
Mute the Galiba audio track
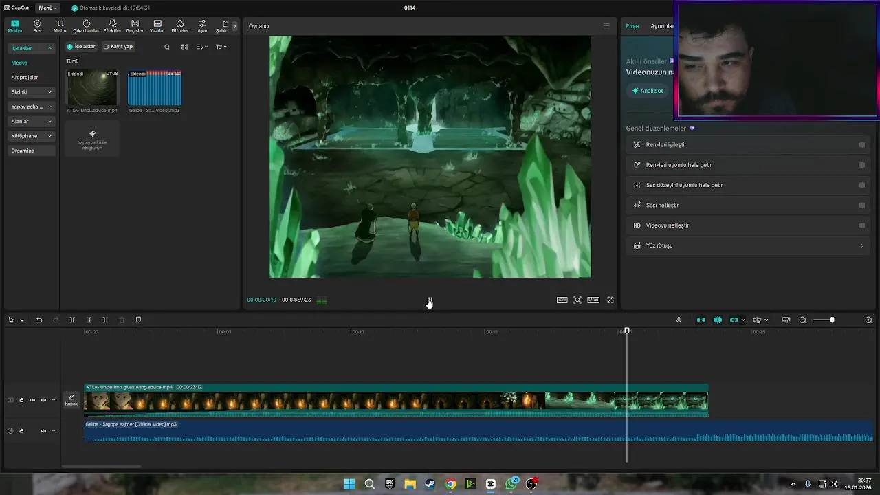tap(43, 431)
